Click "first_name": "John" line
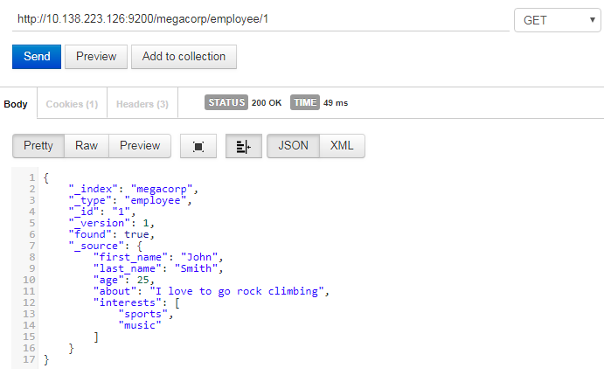The image size is (604, 389). click(x=158, y=257)
